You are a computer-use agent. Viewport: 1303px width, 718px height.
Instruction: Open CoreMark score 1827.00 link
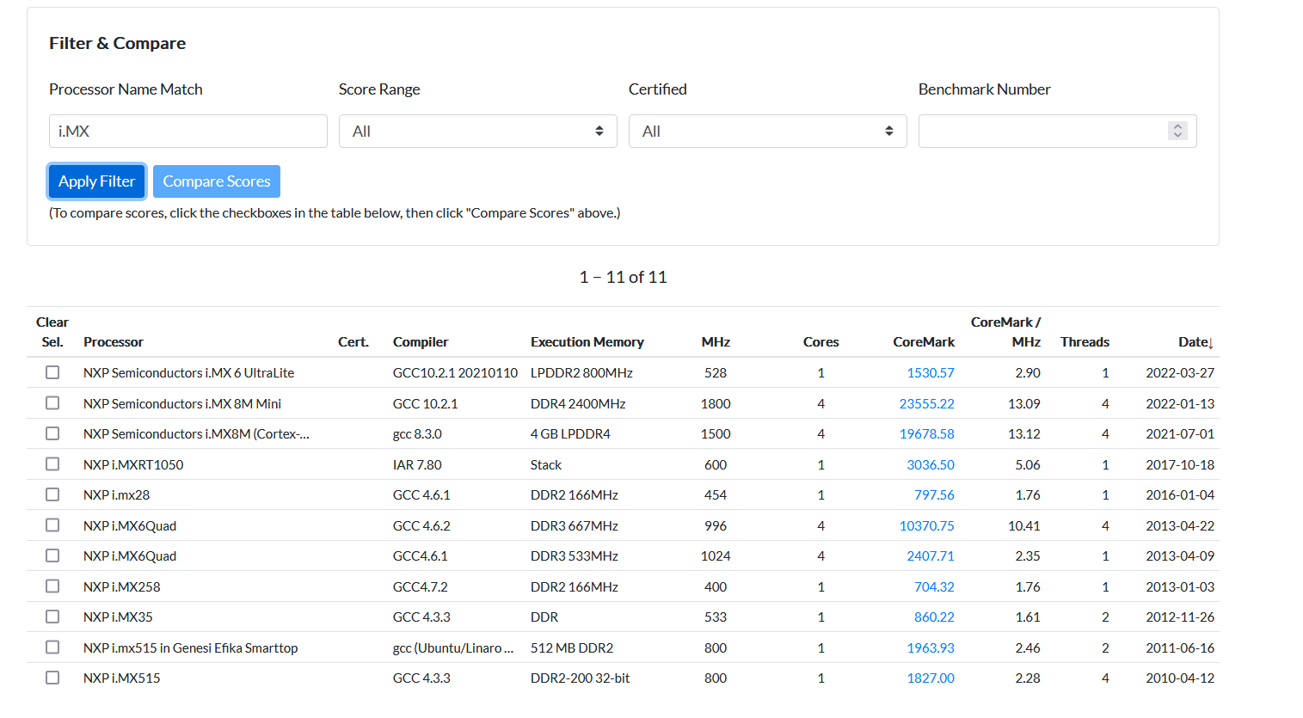click(x=931, y=678)
